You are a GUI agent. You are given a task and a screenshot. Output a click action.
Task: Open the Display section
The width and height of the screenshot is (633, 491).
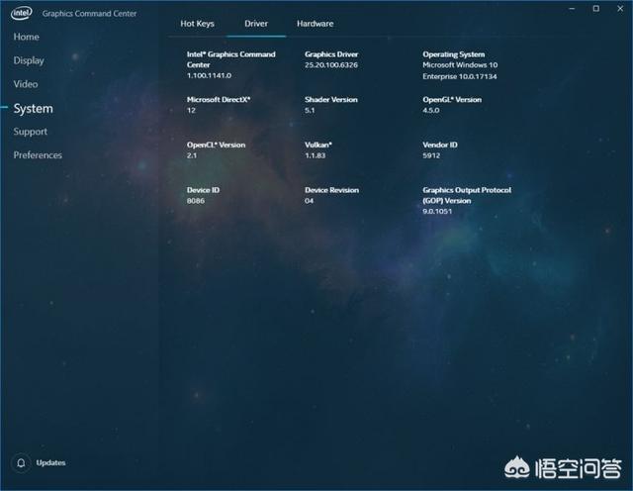point(29,60)
